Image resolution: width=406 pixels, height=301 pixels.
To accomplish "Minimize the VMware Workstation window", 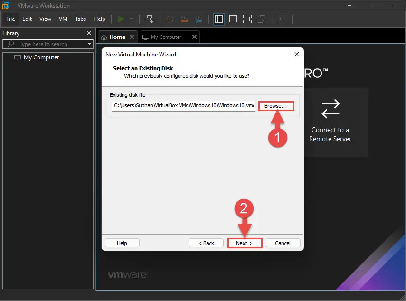I will 349,5.
